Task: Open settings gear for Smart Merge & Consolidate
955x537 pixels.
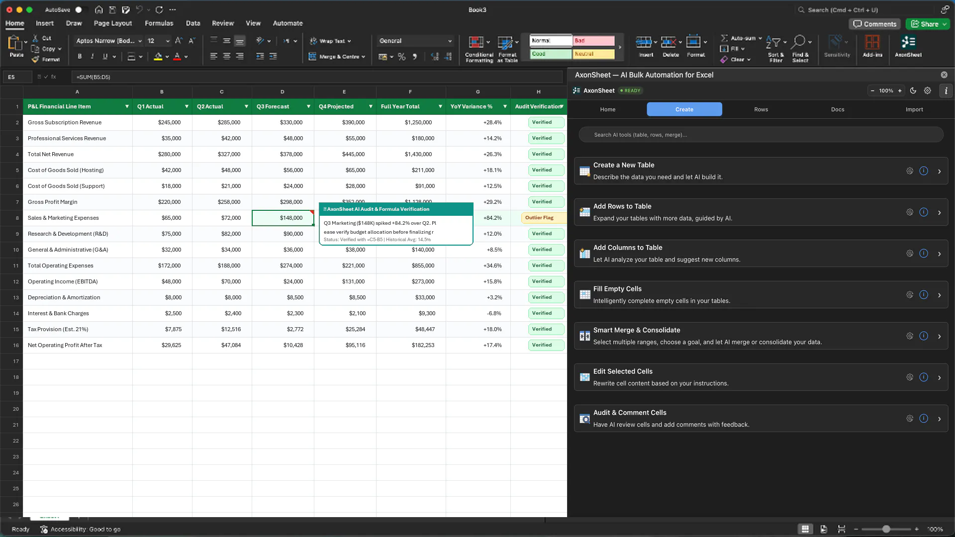Action: pos(910,336)
